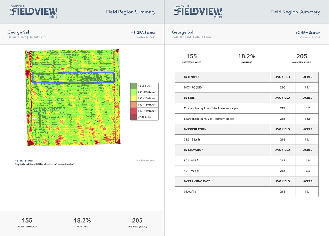Click the 'BY SOIL' table section header

(x=247, y=98)
